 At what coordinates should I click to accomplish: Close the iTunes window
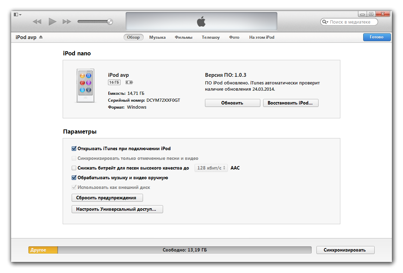(x=383, y=14)
